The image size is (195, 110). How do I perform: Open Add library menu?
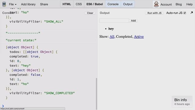28,4
